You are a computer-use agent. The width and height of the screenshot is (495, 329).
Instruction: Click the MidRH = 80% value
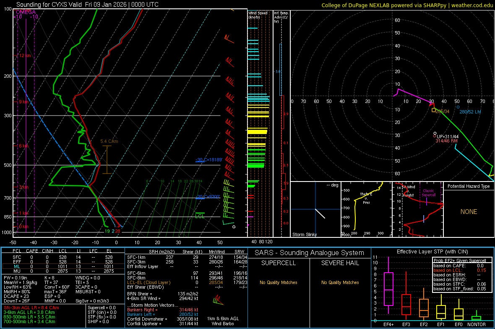pyautogui.click(x=17, y=292)
